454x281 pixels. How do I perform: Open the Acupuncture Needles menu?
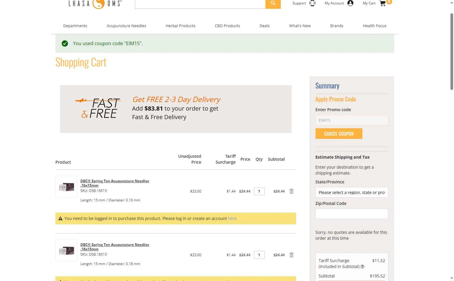[126, 26]
